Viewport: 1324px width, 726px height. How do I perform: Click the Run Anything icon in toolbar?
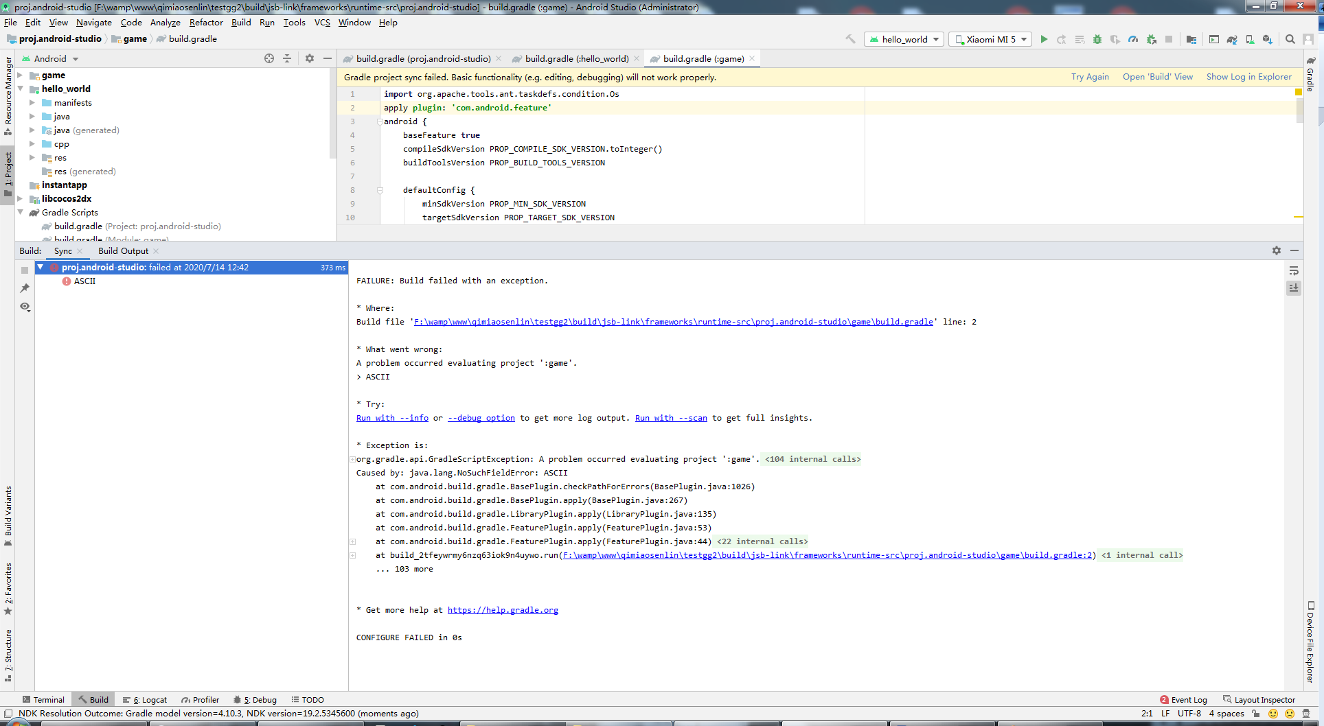[1214, 39]
